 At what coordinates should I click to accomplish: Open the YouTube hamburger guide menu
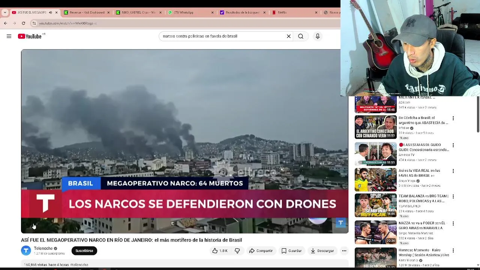[9, 36]
